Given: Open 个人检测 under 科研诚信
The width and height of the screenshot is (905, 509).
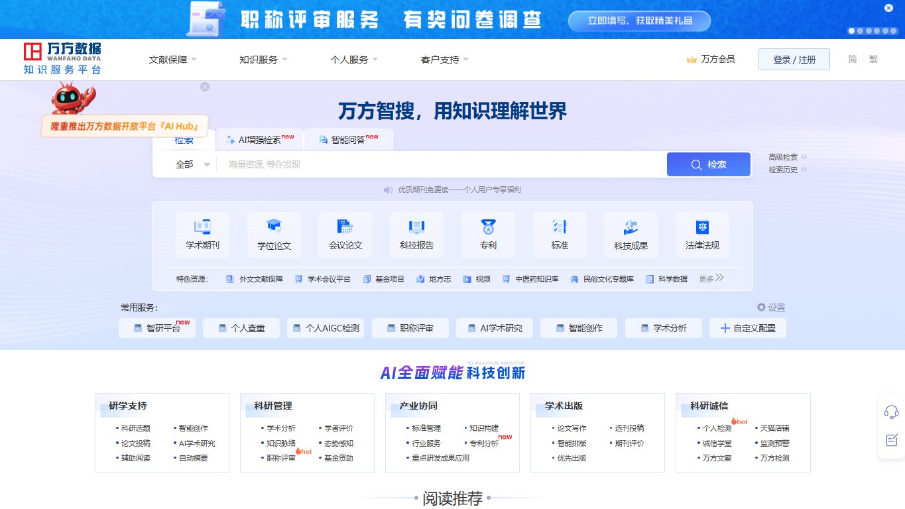Looking at the screenshot, I should 717,428.
